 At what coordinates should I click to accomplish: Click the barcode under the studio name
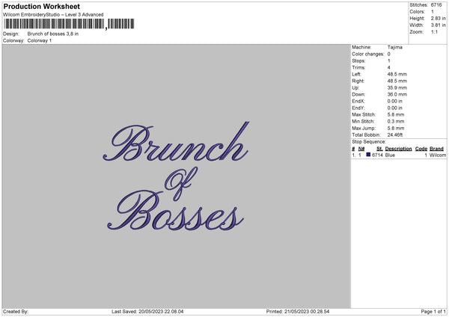69,24
